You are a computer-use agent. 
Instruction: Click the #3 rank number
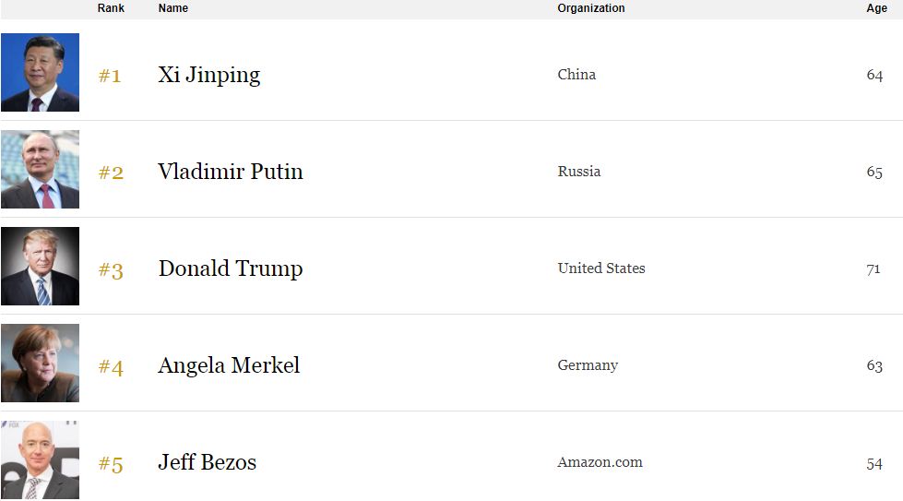[110, 270]
